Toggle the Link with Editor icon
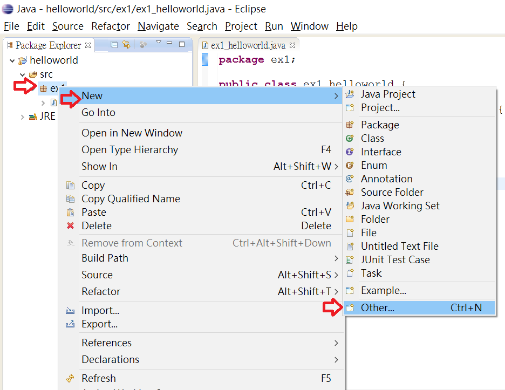Viewport: 505px width, 390px height. click(126, 45)
